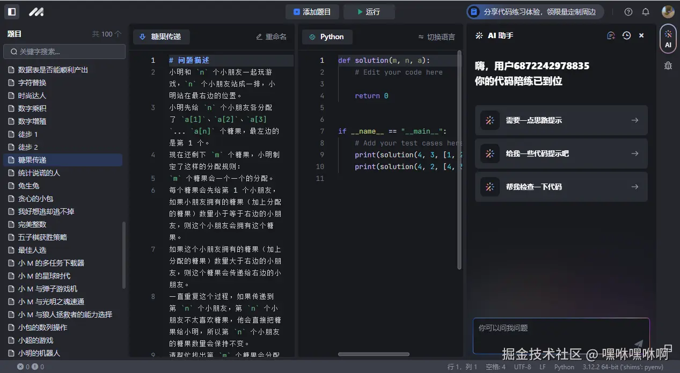Switch to the Python editor tab
Image resolution: width=680 pixels, height=373 pixels.
tap(327, 37)
